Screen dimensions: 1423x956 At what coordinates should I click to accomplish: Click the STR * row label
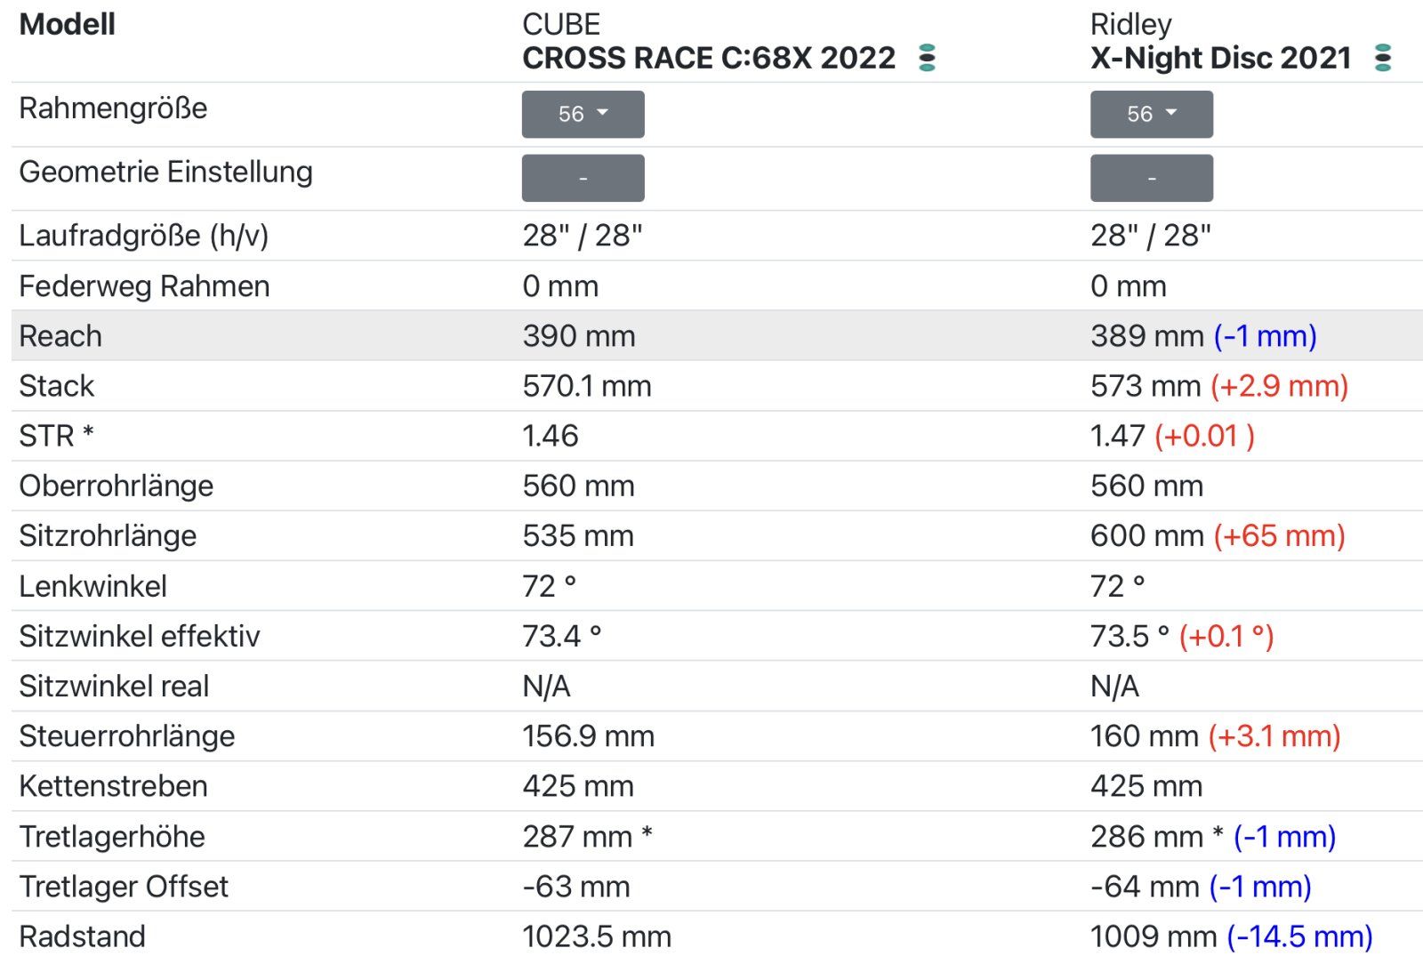57,436
